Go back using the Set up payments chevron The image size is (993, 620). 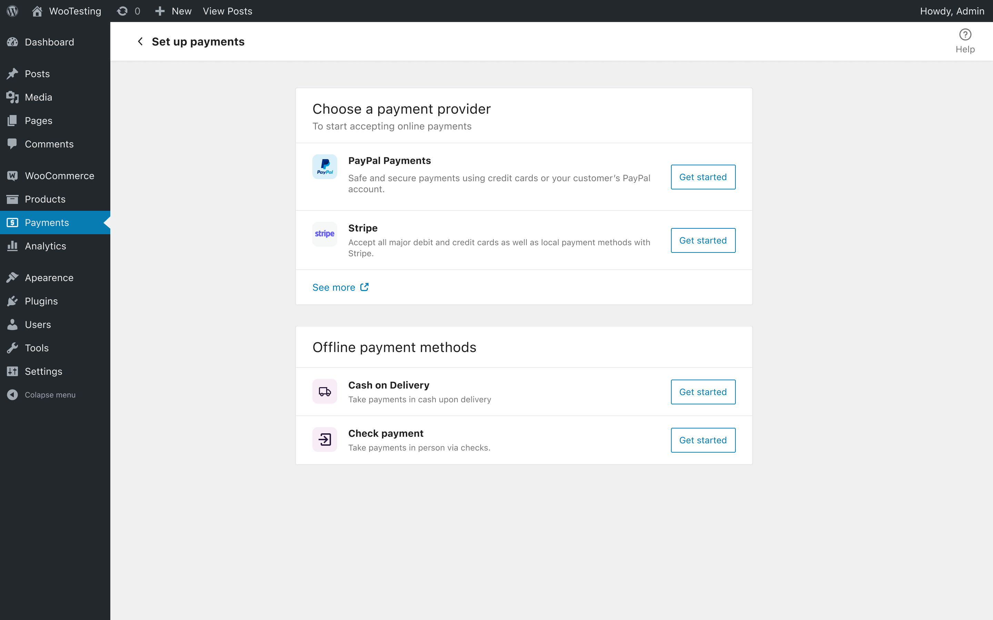click(140, 41)
